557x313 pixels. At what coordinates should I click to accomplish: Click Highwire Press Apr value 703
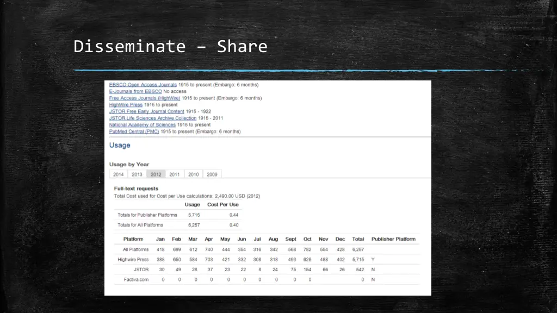point(209,259)
